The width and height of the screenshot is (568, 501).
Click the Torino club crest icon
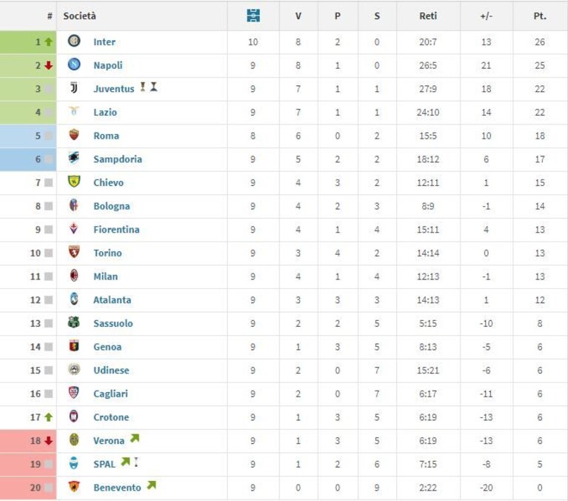[x=74, y=251]
